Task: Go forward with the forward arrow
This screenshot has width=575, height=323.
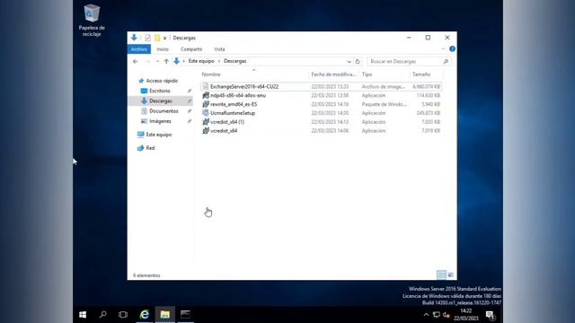Action: [147, 62]
